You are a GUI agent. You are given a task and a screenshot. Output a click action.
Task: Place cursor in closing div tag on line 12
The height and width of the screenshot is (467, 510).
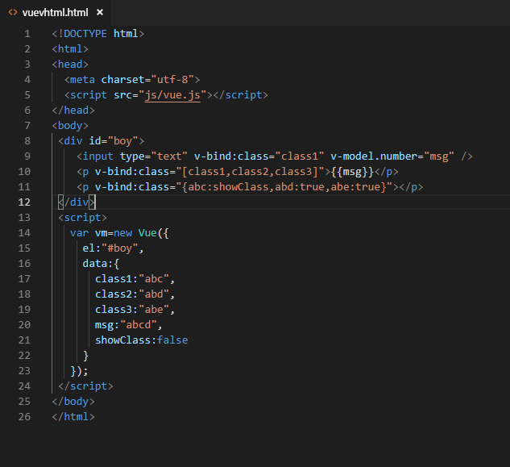(77, 202)
